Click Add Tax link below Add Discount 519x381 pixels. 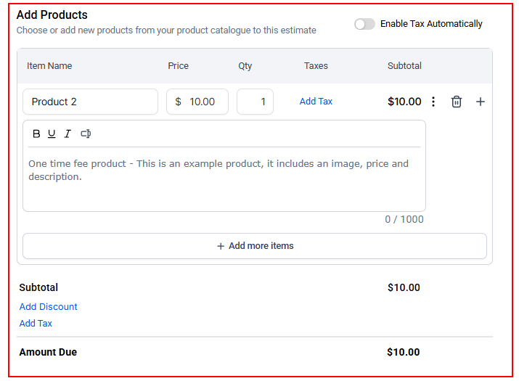[36, 324]
